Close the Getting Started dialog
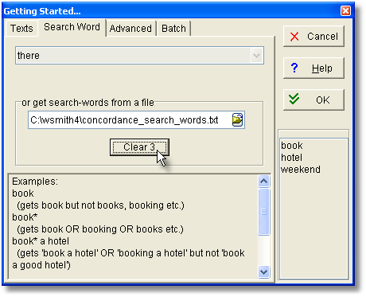Image resolution: width=366 pixels, height=297 pixels. [x=345, y=11]
